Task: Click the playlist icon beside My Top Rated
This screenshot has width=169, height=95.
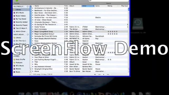Action: 14,19
